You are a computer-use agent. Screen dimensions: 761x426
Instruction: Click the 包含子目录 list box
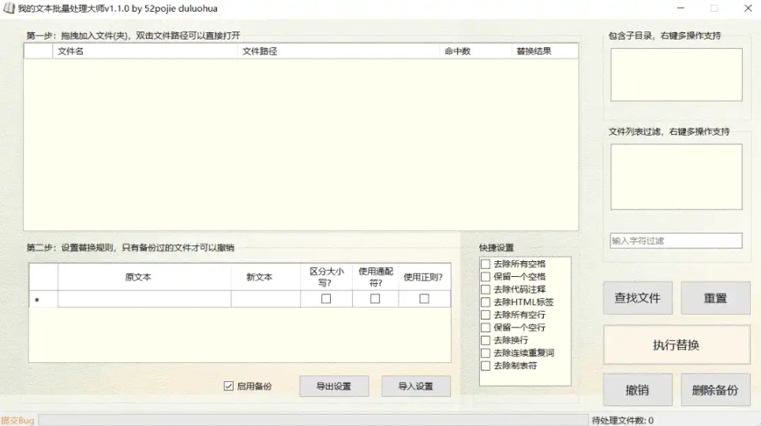(676, 74)
